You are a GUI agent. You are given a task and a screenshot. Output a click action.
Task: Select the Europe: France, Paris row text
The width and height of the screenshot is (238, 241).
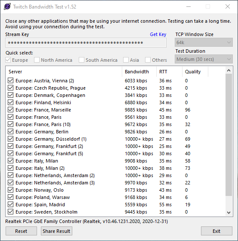coord(38,117)
